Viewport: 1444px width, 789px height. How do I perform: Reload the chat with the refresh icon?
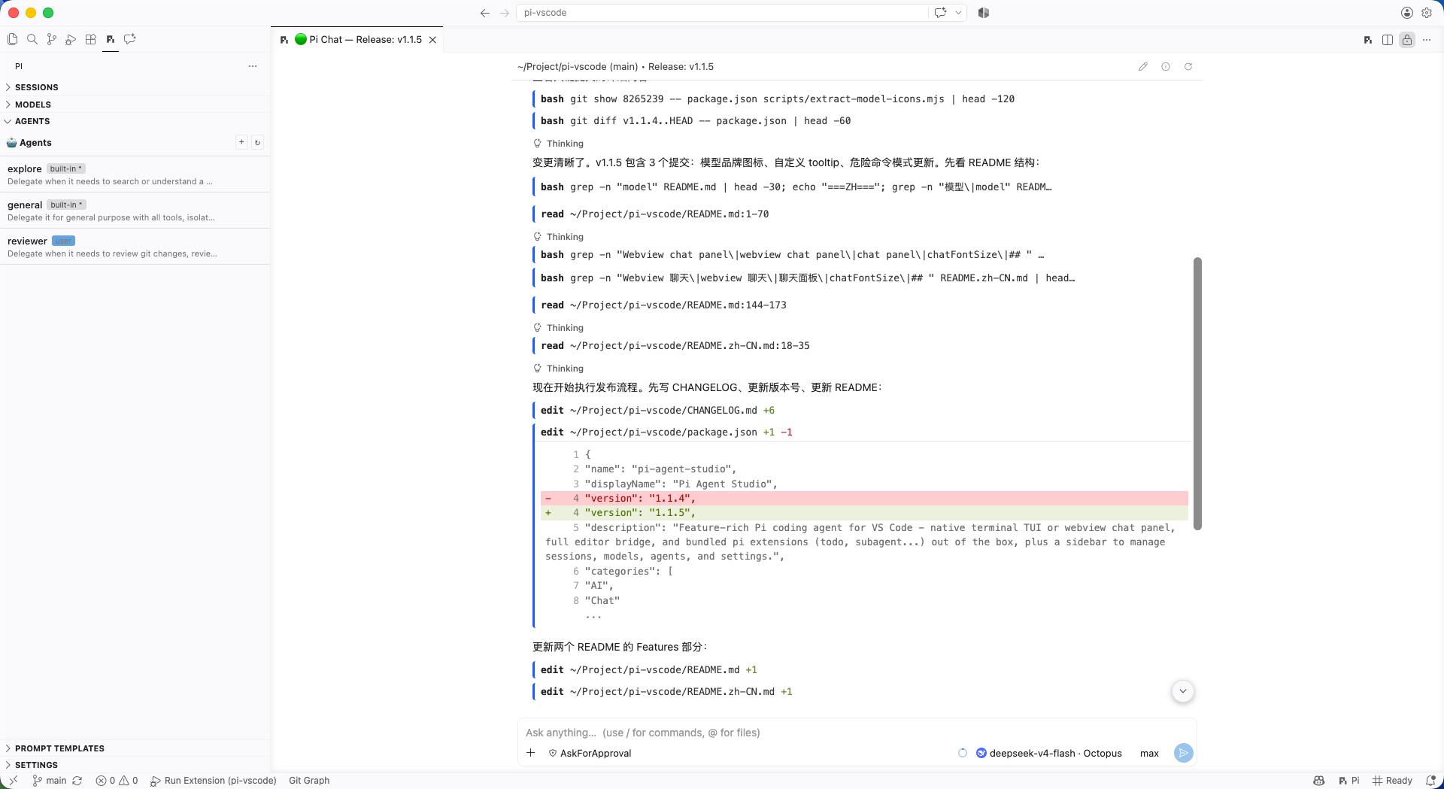[x=1188, y=66]
